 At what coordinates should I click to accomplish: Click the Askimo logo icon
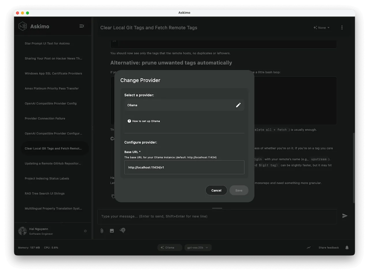click(22, 26)
